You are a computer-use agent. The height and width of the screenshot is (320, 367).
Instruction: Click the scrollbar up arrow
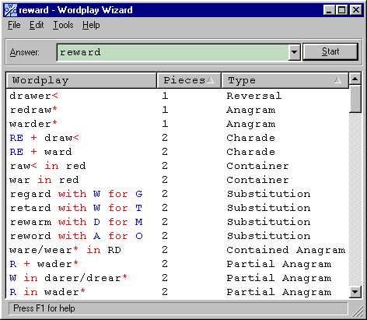point(355,79)
